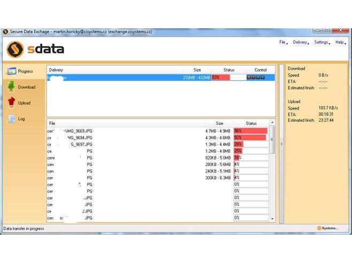352x263 pixels.
Task: Select the file row ending IMG_9669.JPG
Action: point(158,131)
